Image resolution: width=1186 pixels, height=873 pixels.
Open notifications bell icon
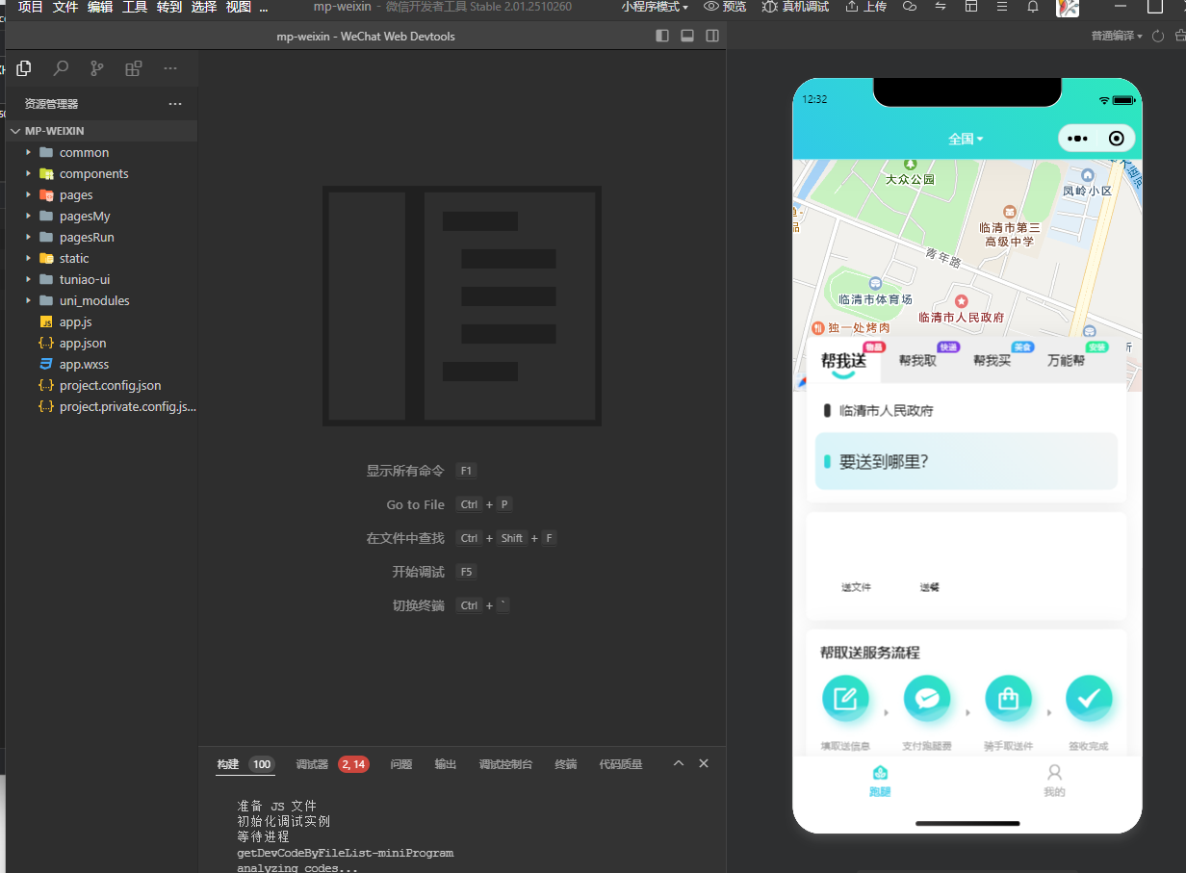pyautogui.click(x=1033, y=7)
